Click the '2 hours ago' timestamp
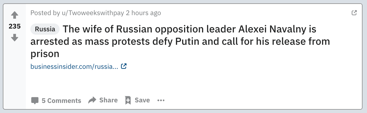This screenshot has height=113, width=367. (x=143, y=13)
